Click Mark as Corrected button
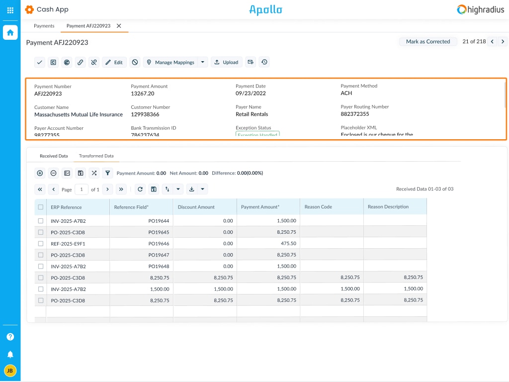 pyautogui.click(x=427, y=42)
